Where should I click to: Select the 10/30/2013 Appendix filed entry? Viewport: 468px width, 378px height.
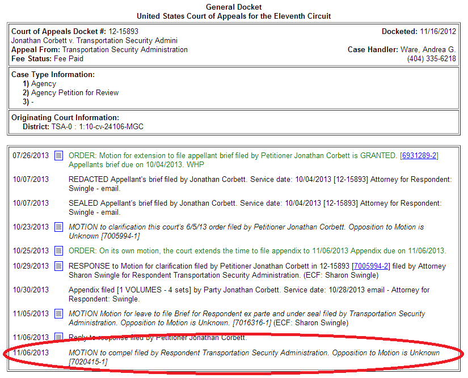pyautogui.click(x=248, y=290)
